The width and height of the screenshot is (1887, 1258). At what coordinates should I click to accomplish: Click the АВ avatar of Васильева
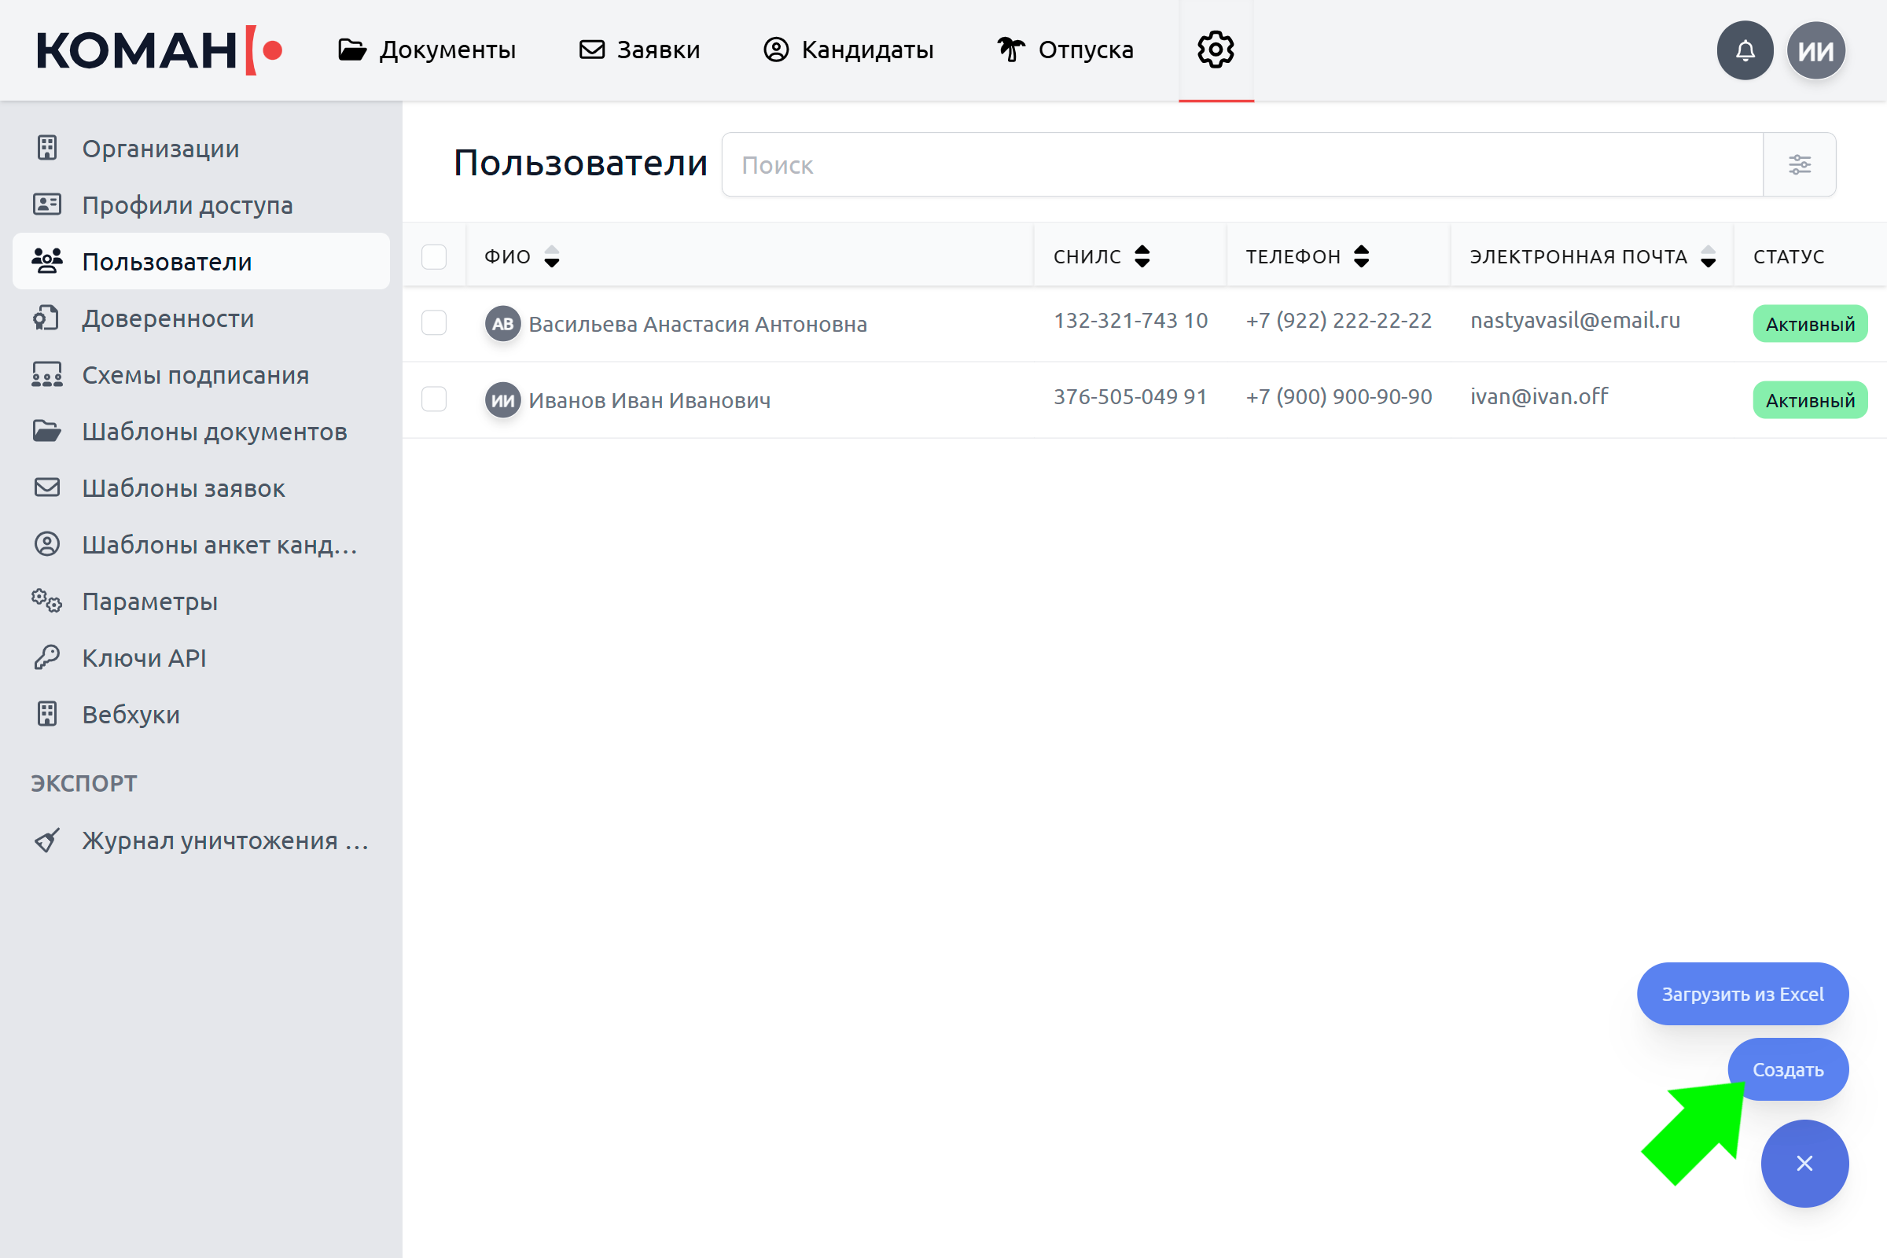pyautogui.click(x=502, y=324)
